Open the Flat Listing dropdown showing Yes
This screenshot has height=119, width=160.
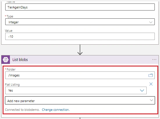[x=76, y=90]
